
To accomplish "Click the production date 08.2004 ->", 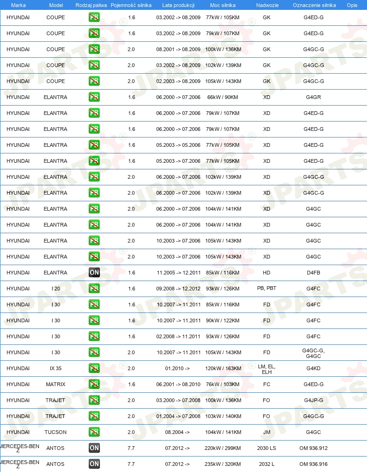I will [x=177, y=432].
